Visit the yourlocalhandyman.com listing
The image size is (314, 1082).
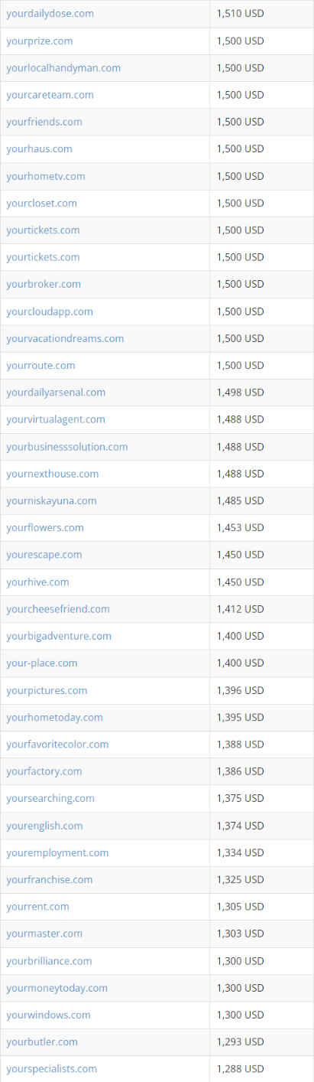coord(63,68)
